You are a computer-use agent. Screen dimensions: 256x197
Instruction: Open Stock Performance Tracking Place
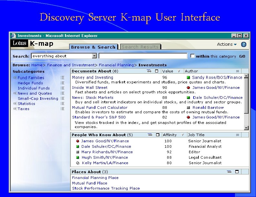pyautogui.click(x=106, y=188)
